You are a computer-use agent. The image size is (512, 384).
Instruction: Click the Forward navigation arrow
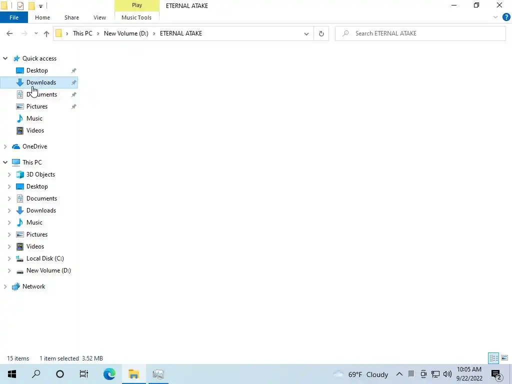point(24,33)
